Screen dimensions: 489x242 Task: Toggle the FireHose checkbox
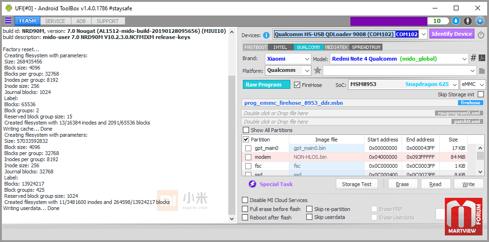pyautogui.click(x=297, y=85)
